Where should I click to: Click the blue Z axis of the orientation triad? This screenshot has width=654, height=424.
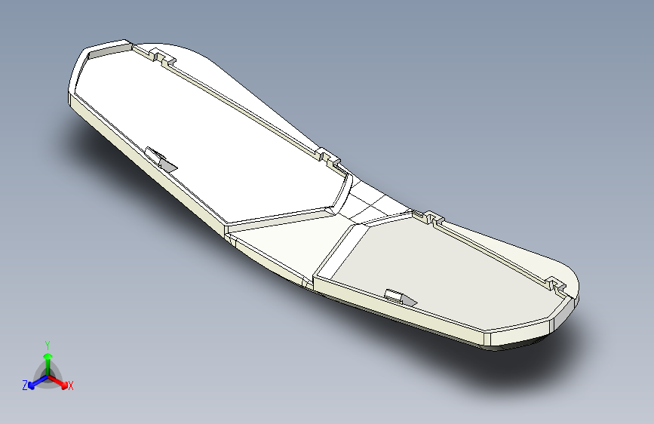pos(37,383)
